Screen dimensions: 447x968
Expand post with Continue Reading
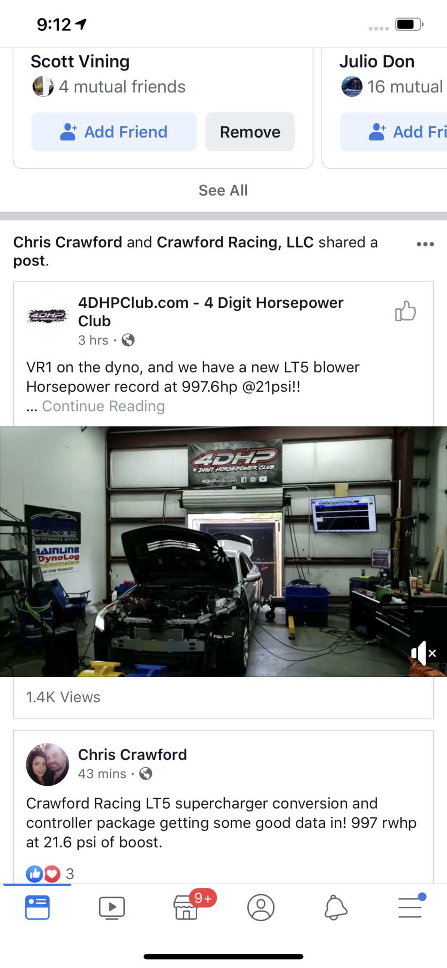click(103, 406)
